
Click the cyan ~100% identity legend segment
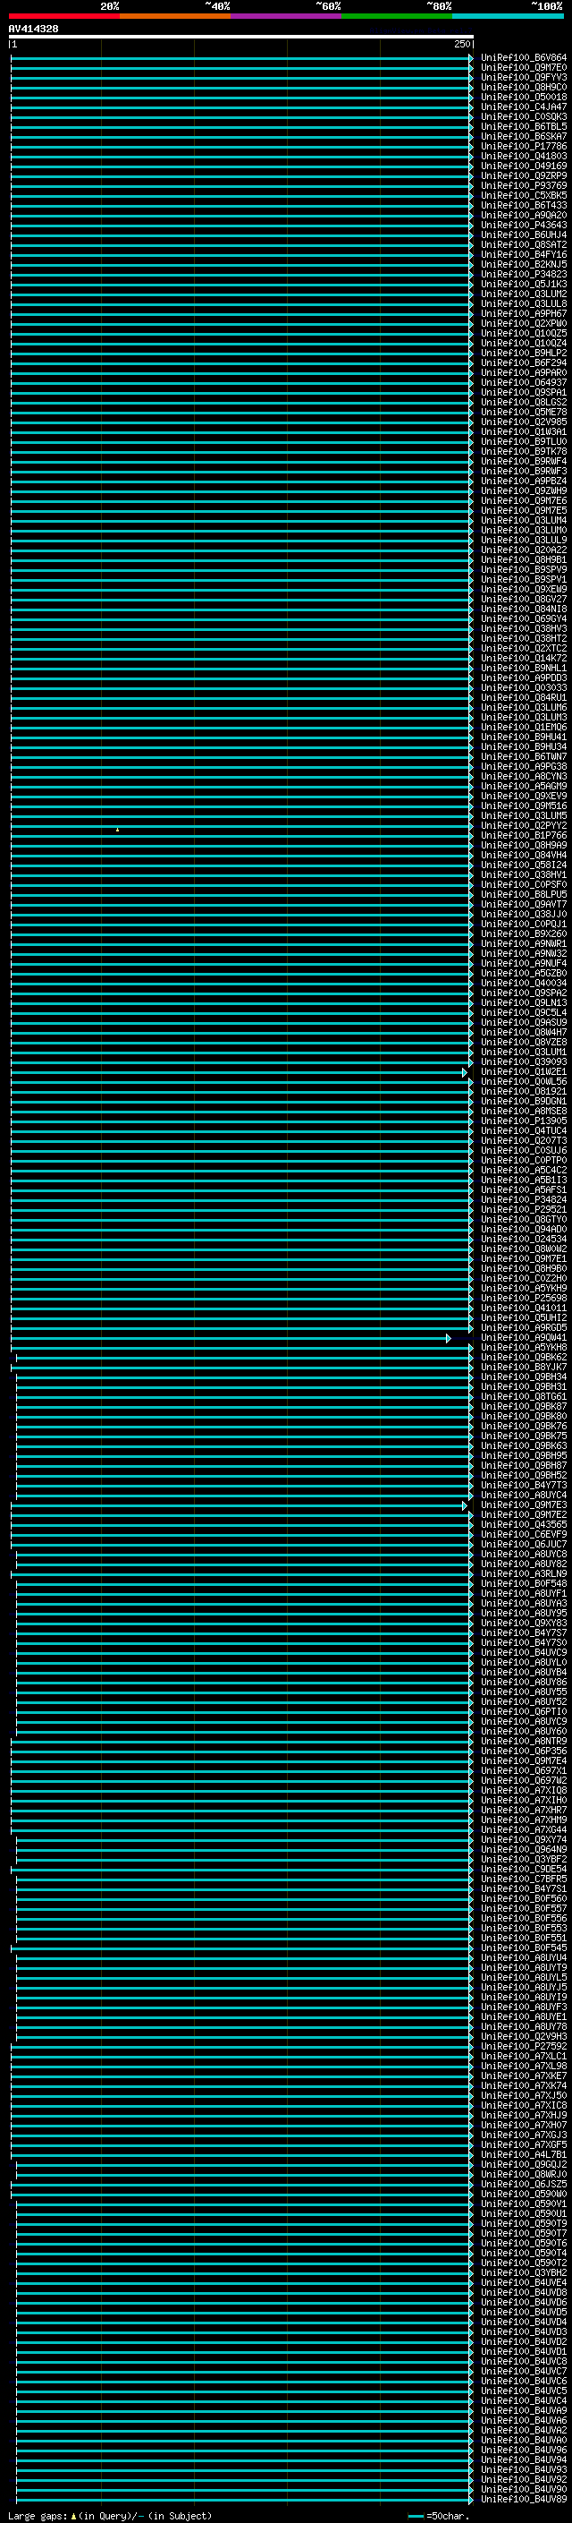(508, 16)
